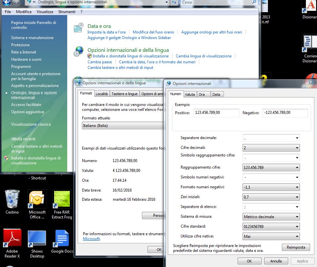The height and width of the screenshot is (267, 317).
Task: Click the Data e ora calendar icon
Action: [79, 28]
